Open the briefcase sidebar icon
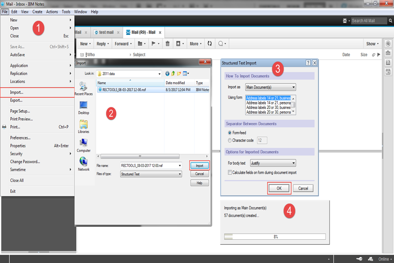394x263 pixels. point(388,53)
